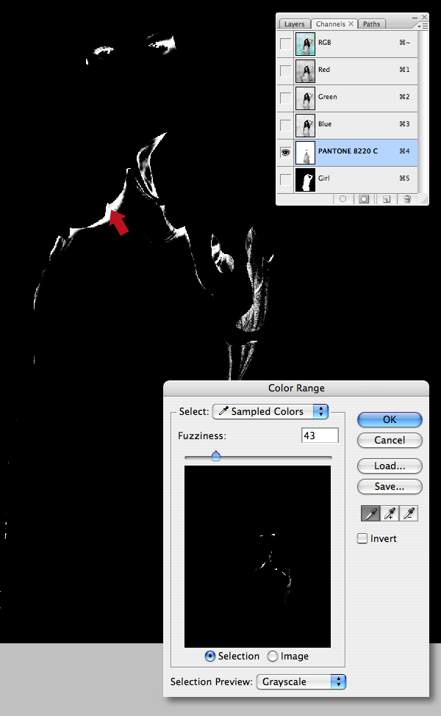Select the Blue channel name
This screenshot has height=716, width=441.
pyautogui.click(x=325, y=124)
